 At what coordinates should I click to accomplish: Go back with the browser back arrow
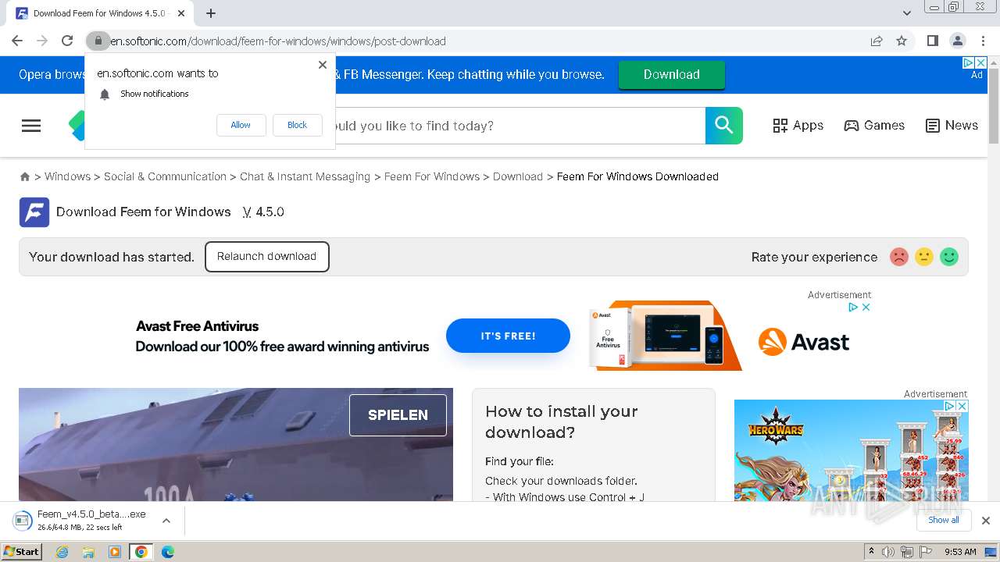17,41
